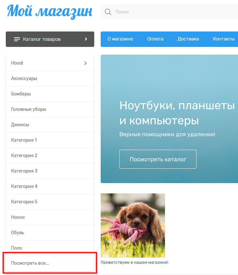Go to the Оплата page
Screen dimensions: 238x275
[x=155, y=39]
